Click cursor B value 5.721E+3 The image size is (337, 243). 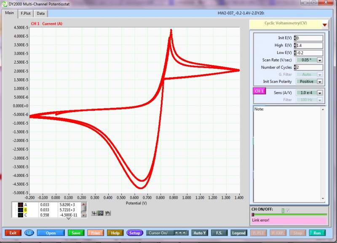click(67, 210)
